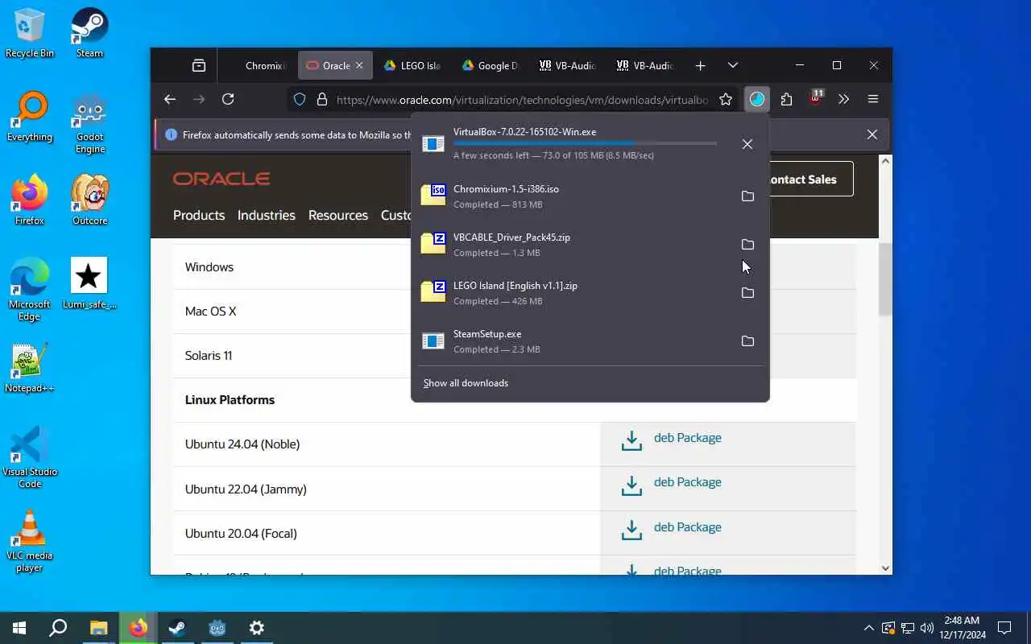Open the Products menu on Oracle page
1031x644 pixels.
(x=199, y=216)
